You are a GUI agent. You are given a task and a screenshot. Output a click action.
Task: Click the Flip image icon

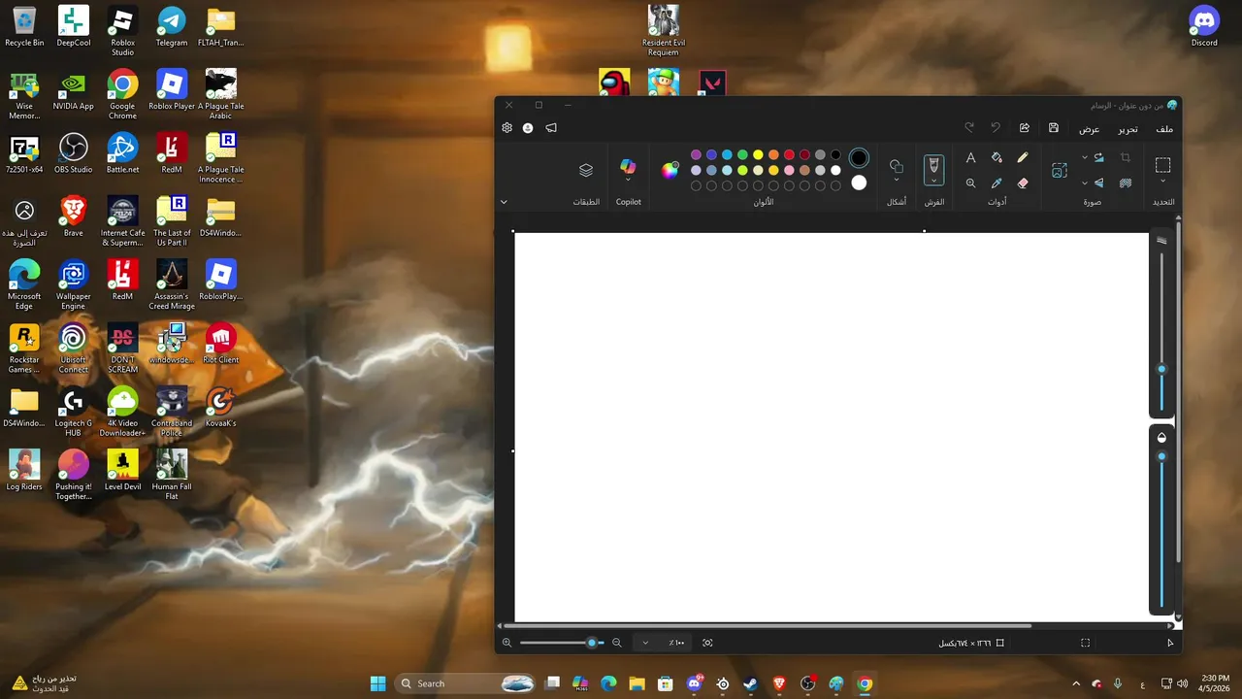(1098, 183)
